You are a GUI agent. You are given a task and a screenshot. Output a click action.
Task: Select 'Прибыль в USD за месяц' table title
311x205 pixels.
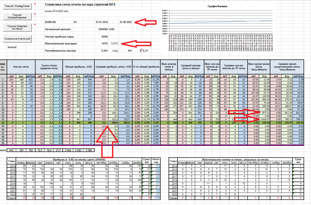click(79, 160)
